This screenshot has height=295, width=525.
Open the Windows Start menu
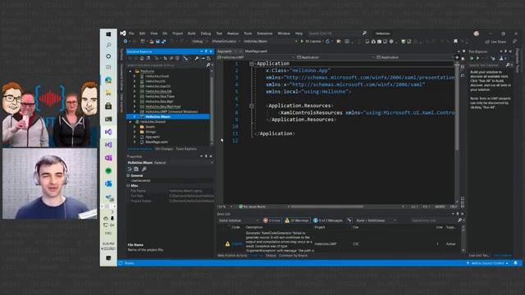click(x=108, y=34)
